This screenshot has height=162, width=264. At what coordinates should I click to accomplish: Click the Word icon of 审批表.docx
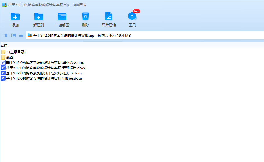coord(3,78)
